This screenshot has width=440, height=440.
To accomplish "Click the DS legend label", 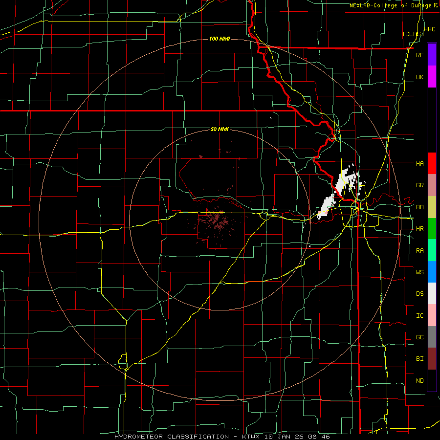I will (419, 294).
